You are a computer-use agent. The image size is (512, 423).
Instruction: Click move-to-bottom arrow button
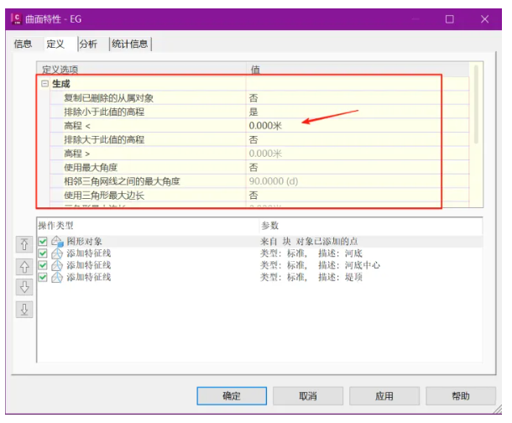click(24, 310)
